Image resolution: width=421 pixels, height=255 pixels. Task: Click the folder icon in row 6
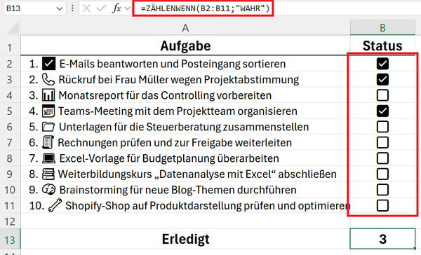(48, 127)
